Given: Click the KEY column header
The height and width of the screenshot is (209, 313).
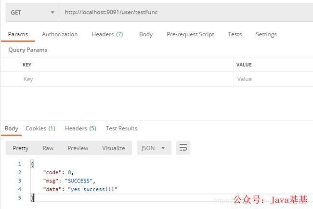Looking at the screenshot, I should 27,65.
